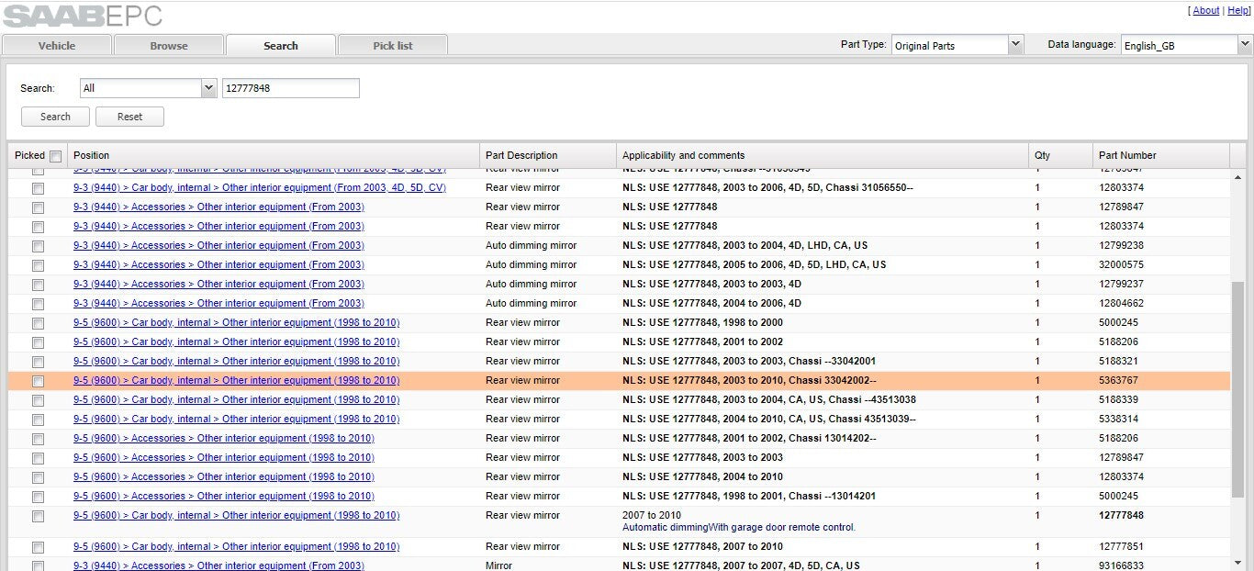Click part number 12799237 cell
The height and width of the screenshot is (571, 1254).
(1121, 284)
